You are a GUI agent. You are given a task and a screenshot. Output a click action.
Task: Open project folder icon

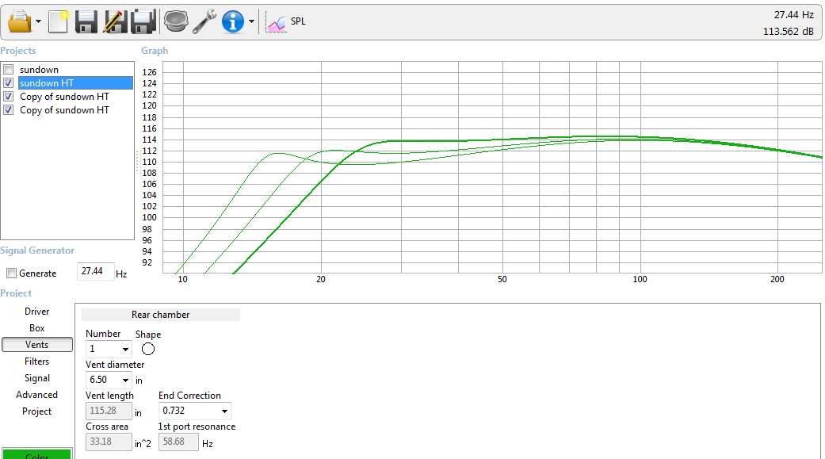pos(20,21)
